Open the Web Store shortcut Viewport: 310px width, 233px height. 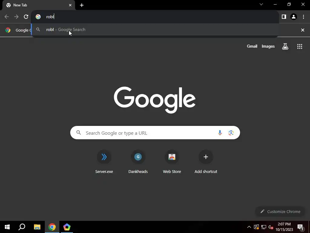(x=172, y=162)
